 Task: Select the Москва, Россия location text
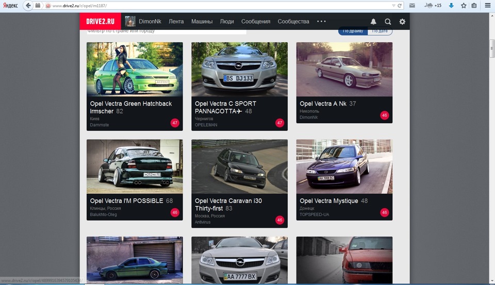(x=210, y=216)
